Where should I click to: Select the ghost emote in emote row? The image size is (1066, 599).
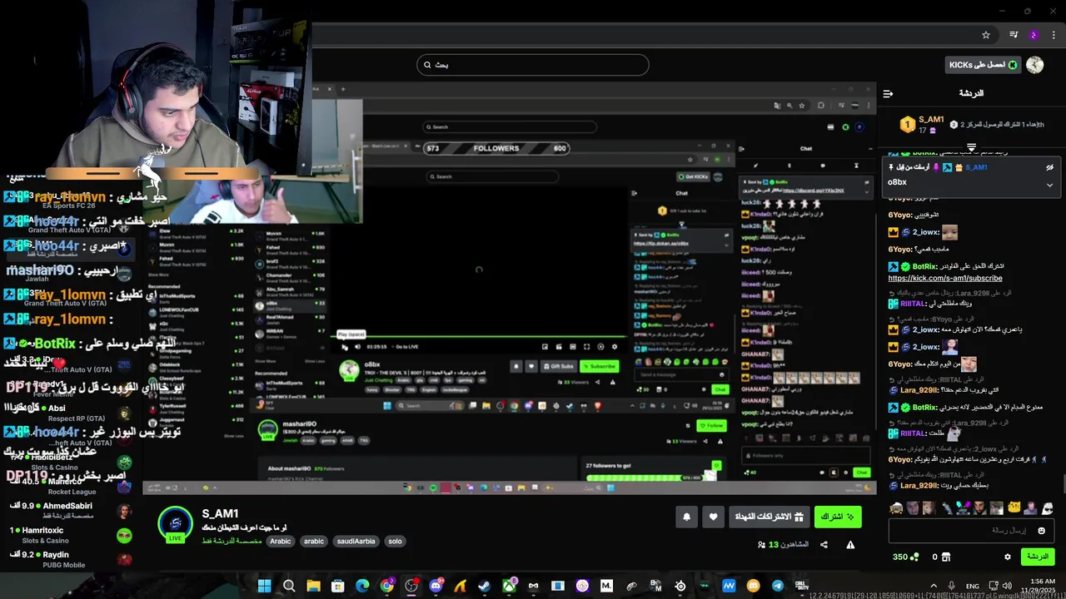click(x=1048, y=508)
